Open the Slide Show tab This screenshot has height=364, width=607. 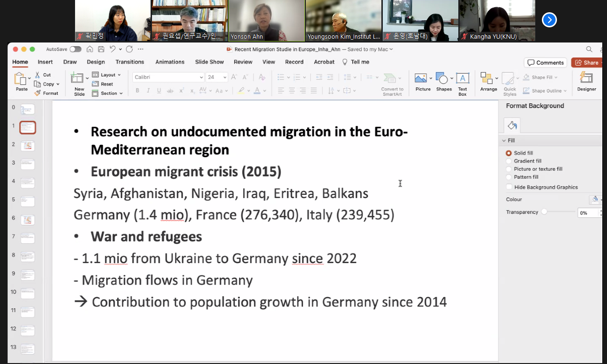tap(210, 62)
